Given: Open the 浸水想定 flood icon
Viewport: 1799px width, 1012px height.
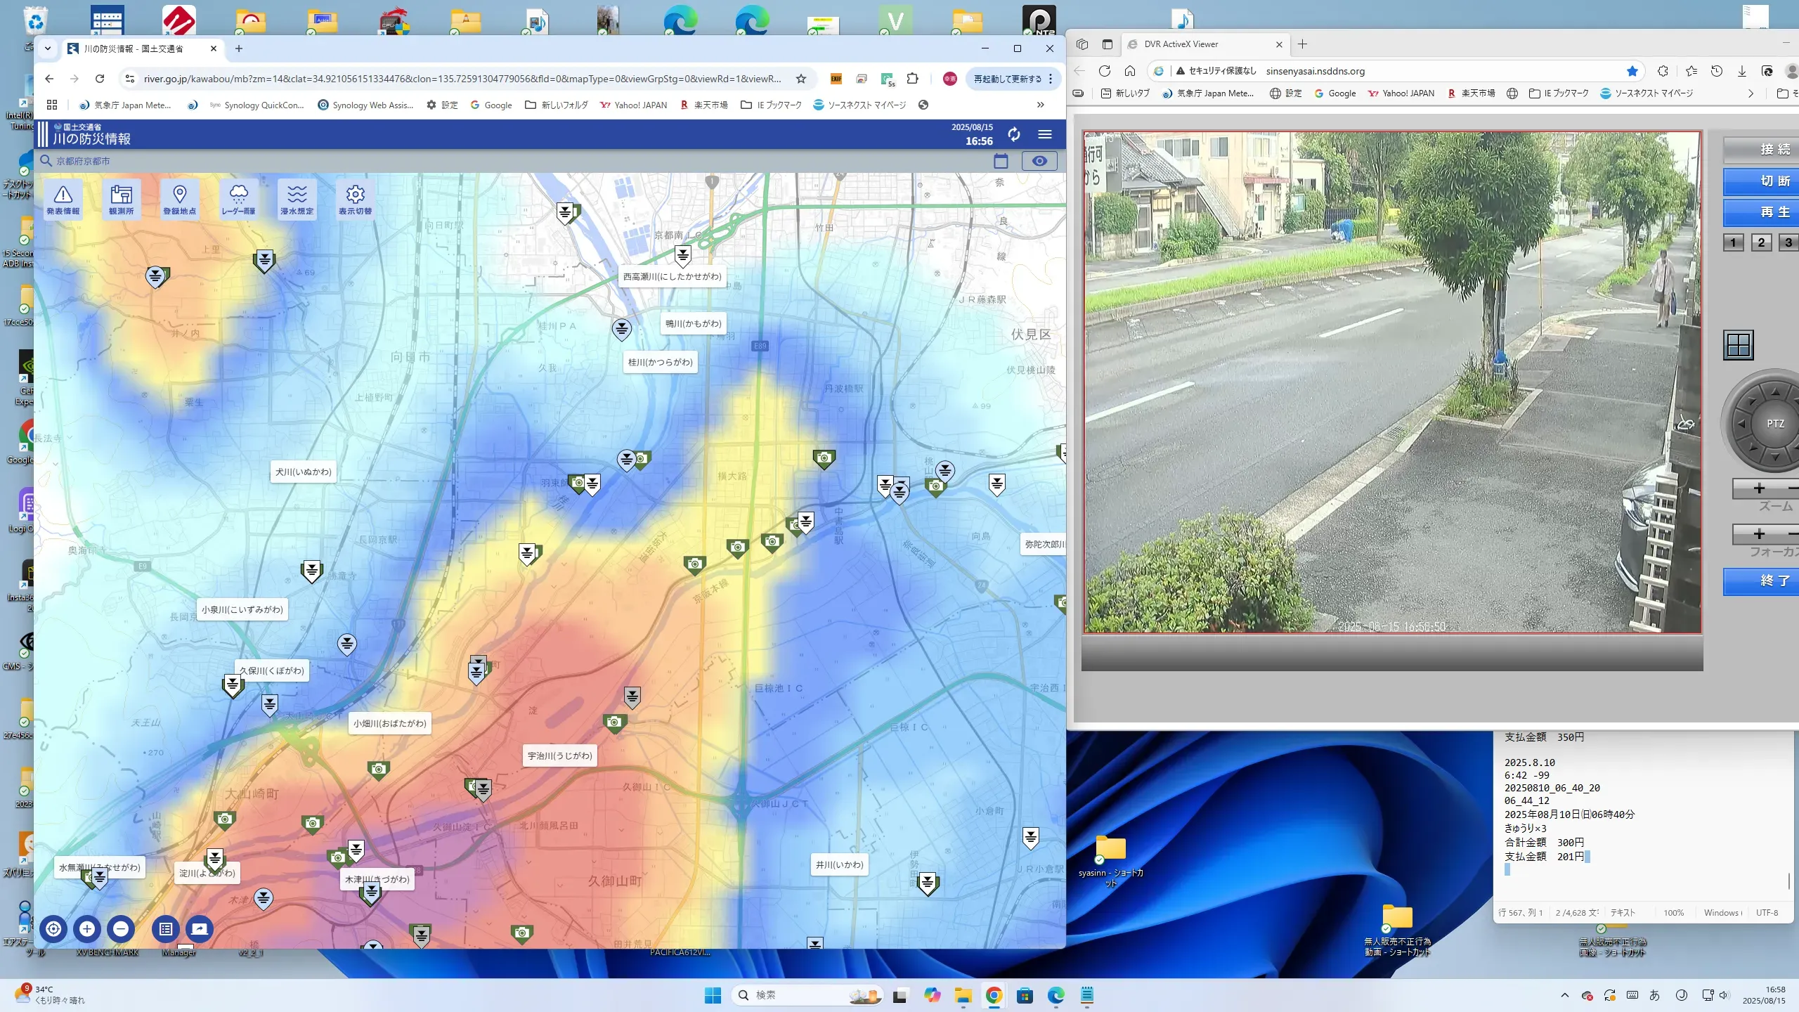Looking at the screenshot, I should pos(297,199).
